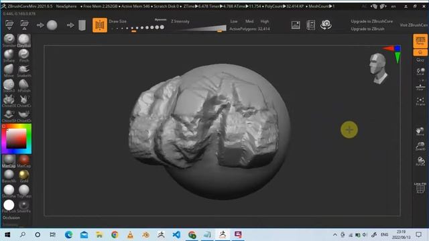Click the sculpted sphere mesh in the viewport

click(x=210, y=131)
